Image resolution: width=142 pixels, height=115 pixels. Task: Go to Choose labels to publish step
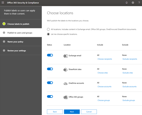click(x=21, y=24)
